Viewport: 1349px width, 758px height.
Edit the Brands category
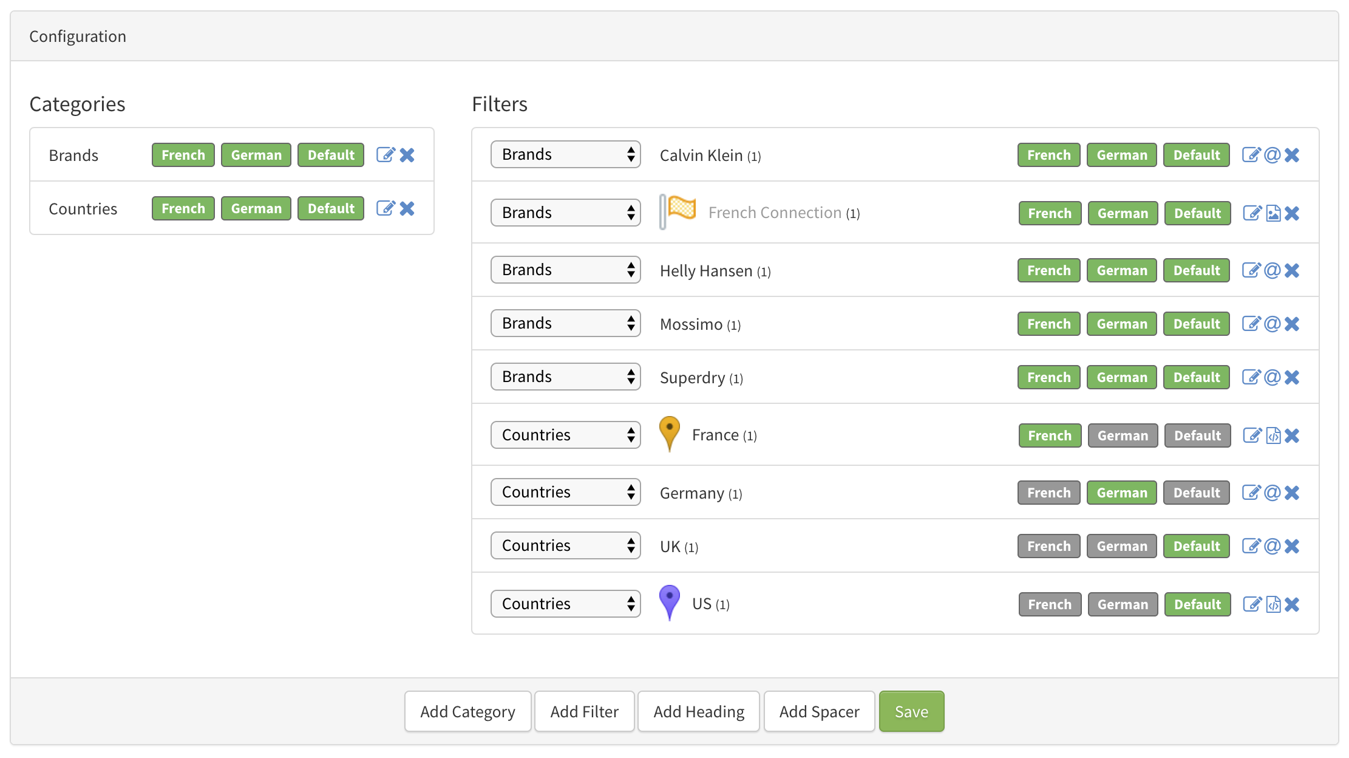386,155
